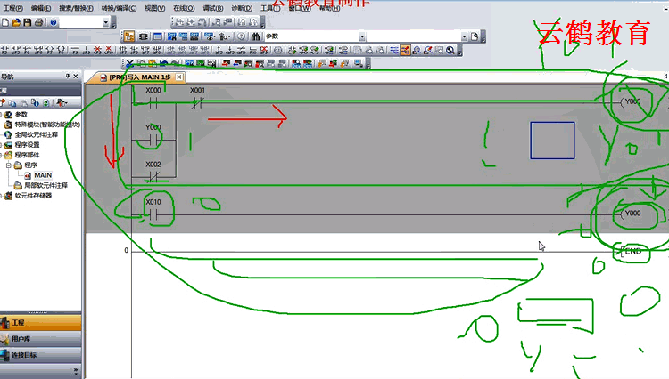669x379 pixels.
Task: Insert vertical line sF9 icon
Action: pyautogui.click(x=87, y=51)
